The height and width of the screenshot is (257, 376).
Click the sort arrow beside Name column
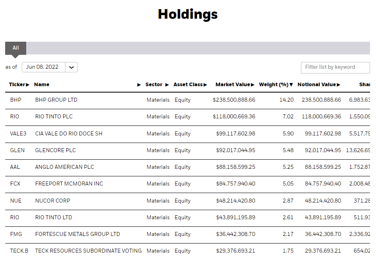139,85
